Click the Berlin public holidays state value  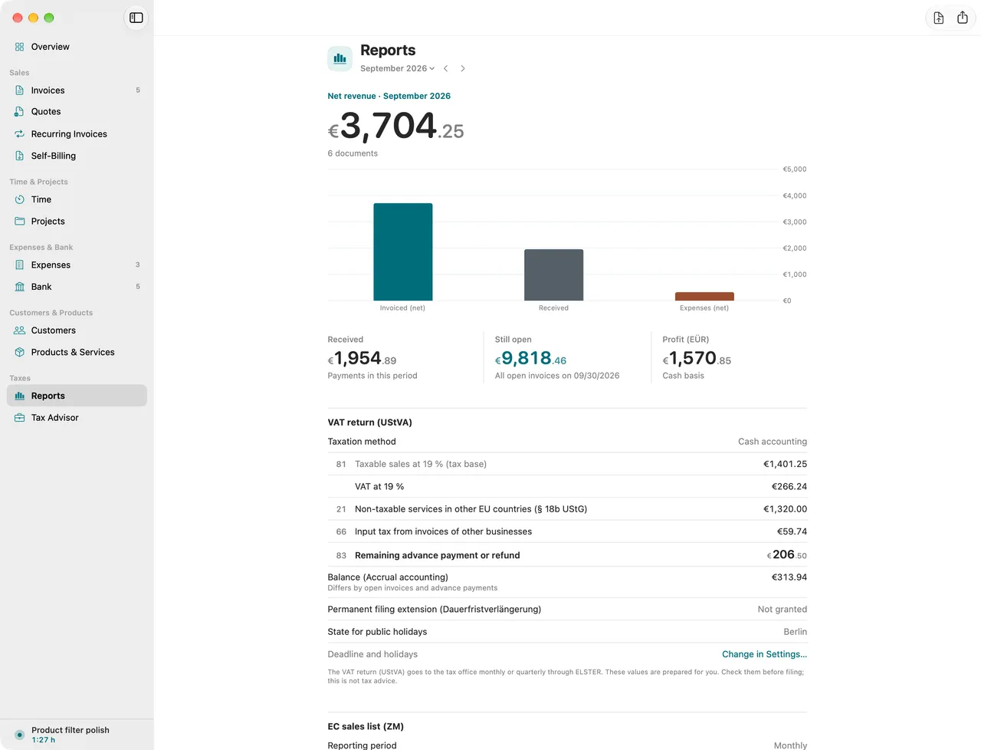coord(795,632)
